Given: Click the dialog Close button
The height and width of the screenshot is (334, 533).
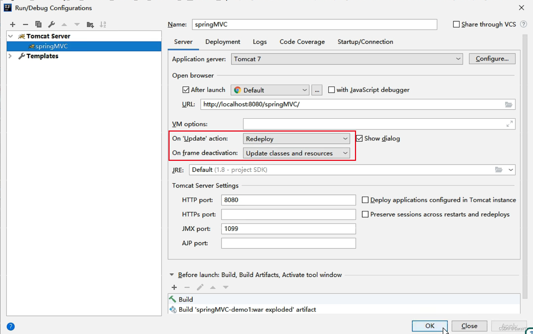Looking at the screenshot, I should [x=470, y=326].
